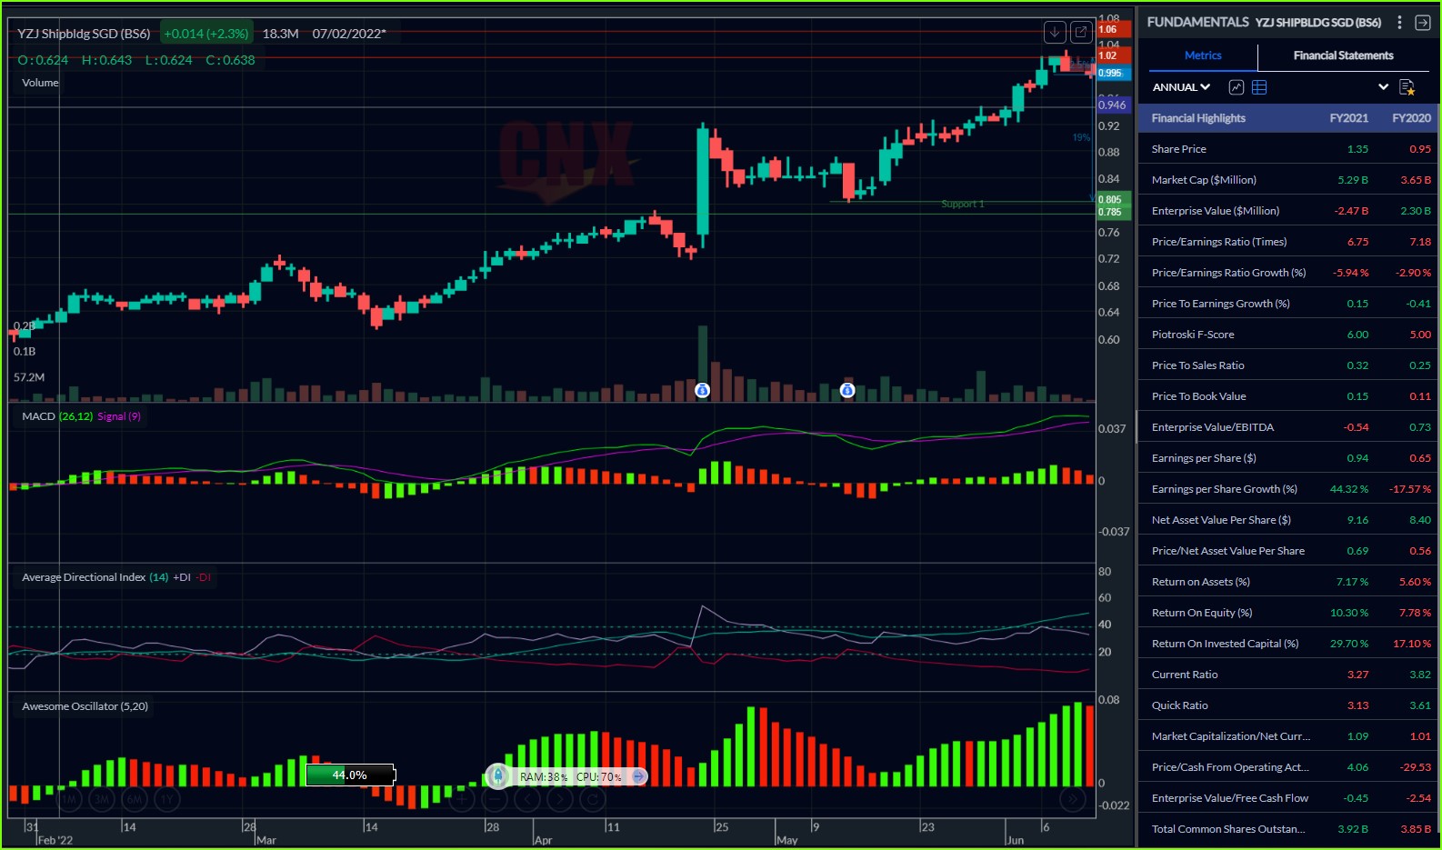Switch Fundamentals to table grid view
Screen dimensions: 1442x850
[x=1259, y=87]
